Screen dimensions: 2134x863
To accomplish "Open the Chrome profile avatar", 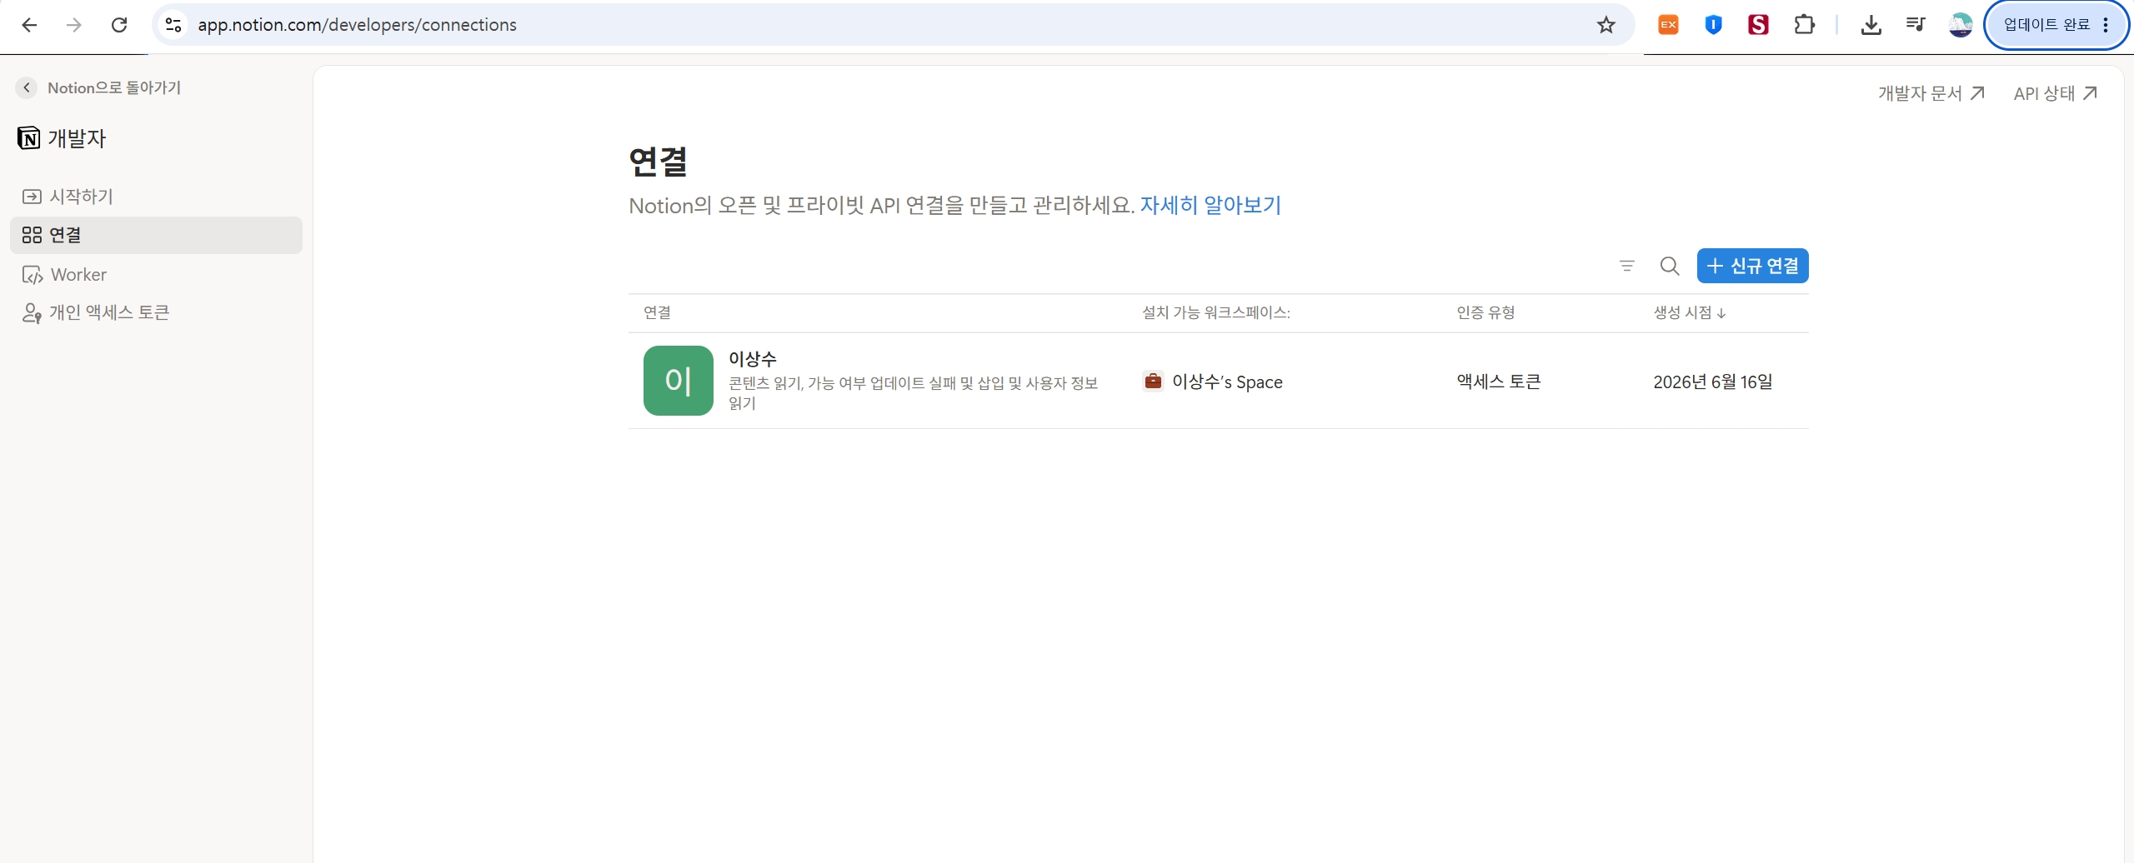I will 1961,25.
